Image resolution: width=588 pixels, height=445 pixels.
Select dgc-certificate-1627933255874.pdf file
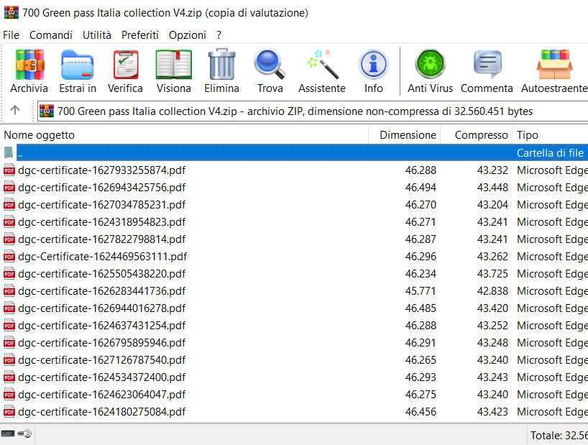(101, 170)
